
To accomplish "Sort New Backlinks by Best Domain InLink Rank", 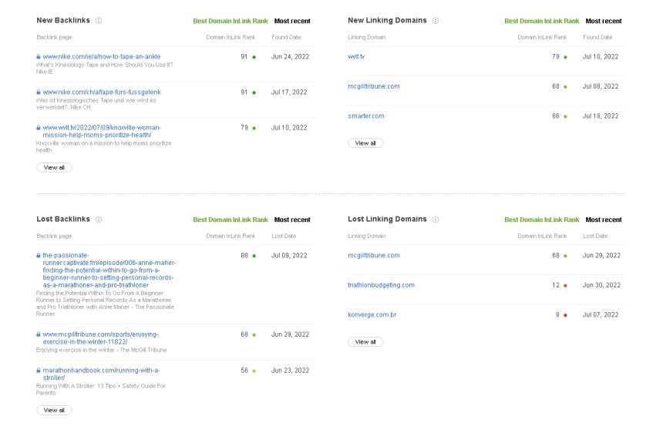I will pos(230,21).
